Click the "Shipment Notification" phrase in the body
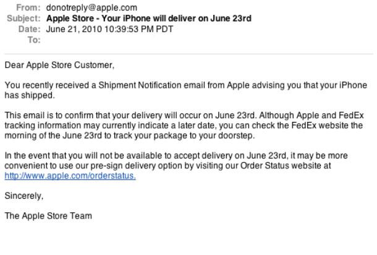This screenshot has width=377, height=255. point(138,85)
